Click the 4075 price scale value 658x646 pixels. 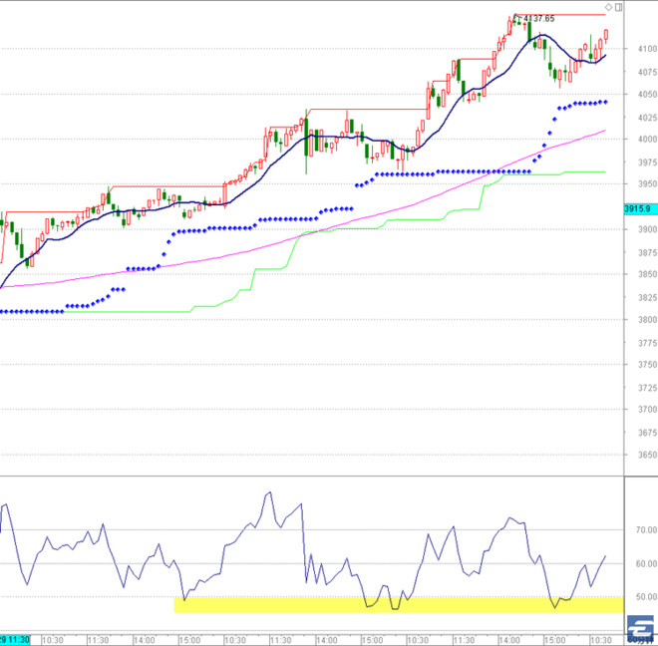coord(647,72)
